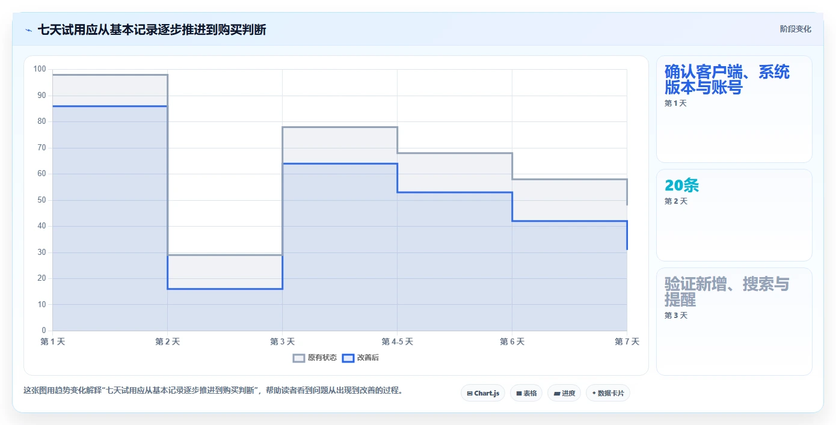Click the lightning icon beside the title
The height and width of the screenshot is (425, 836).
click(28, 30)
